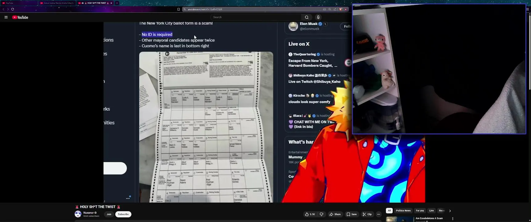
Task: Click the video title HOLY SH*T THE TWIST
Action: [98, 207]
